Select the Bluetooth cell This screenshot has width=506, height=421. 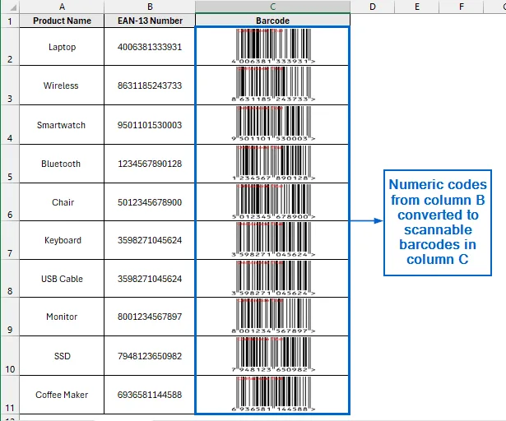tap(62, 164)
